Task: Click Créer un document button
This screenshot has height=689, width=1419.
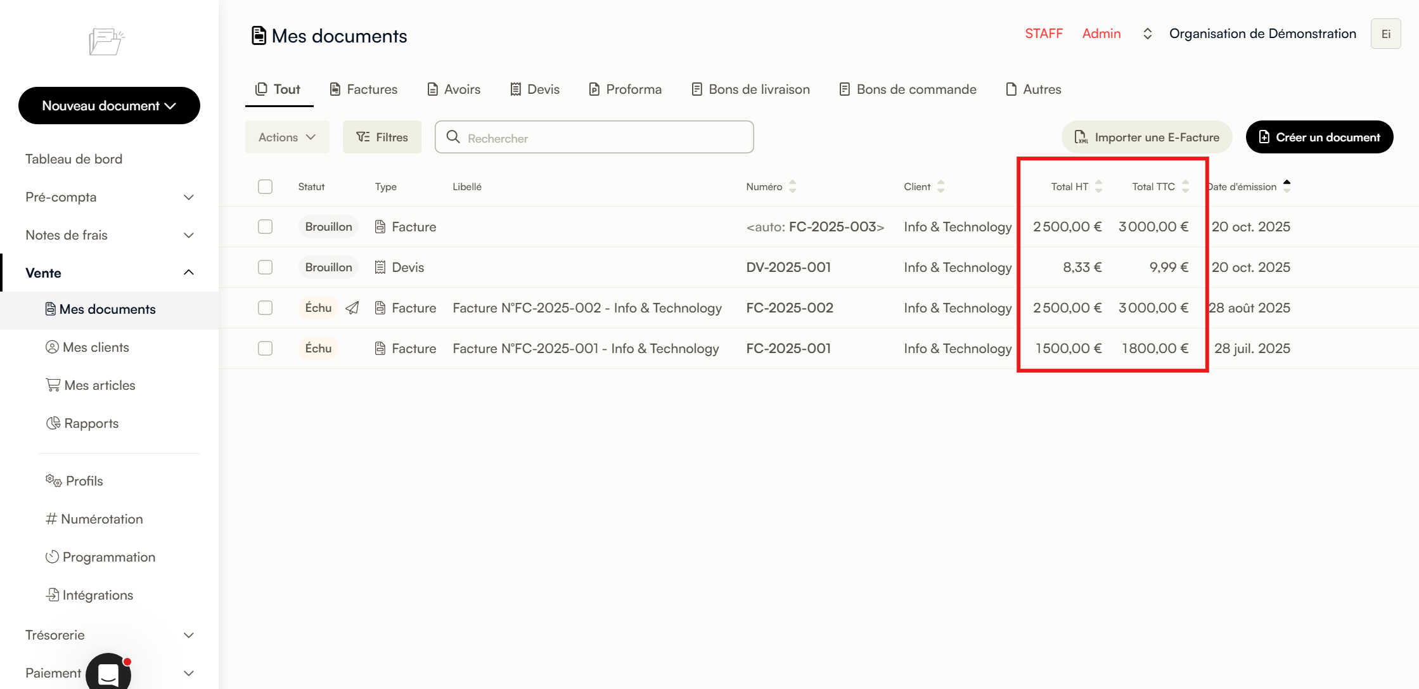Action: [x=1319, y=137]
